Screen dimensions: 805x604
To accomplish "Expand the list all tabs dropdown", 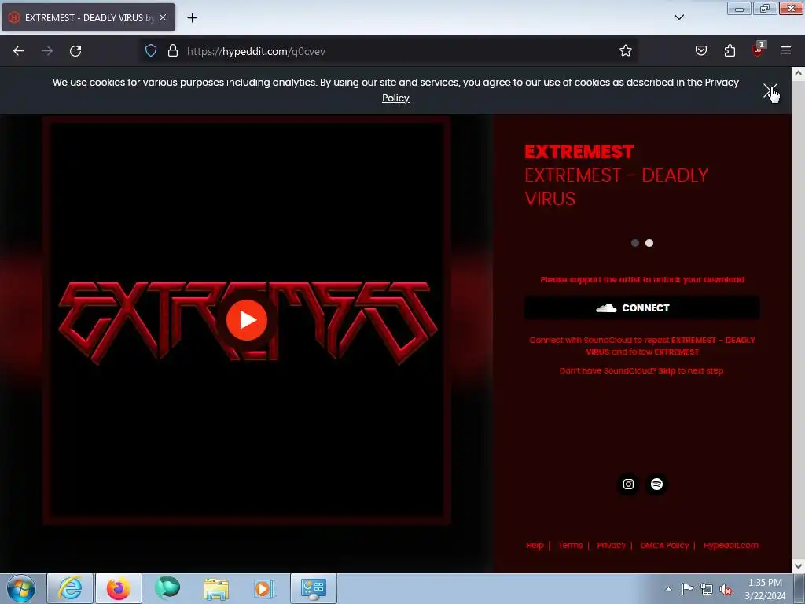I will [x=678, y=17].
